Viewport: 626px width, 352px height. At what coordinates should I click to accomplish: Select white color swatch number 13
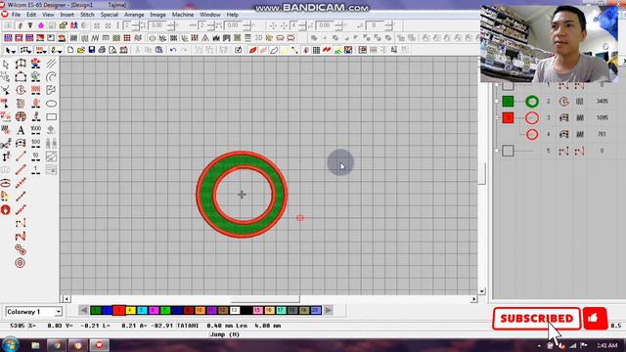click(235, 311)
